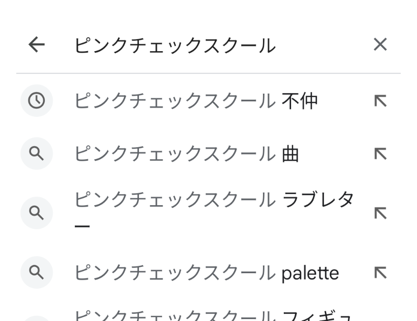Click the clock history icon beside 不仲
This screenshot has width=417, height=321.
(37, 100)
